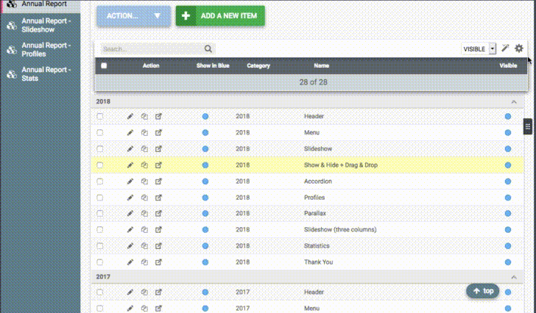This screenshot has width=536, height=313.
Task: Duplicate the 2018 Header row
Action: [x=144, y=117]
